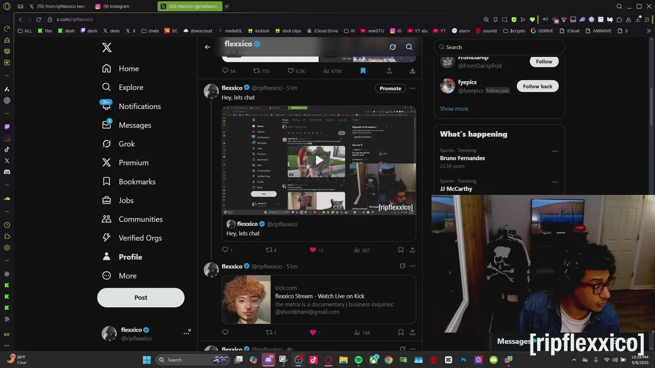Screen dimensions: 655x368
Task: Bookmark the "Hey, lets chat" post
Action: (x=401, y=250)
